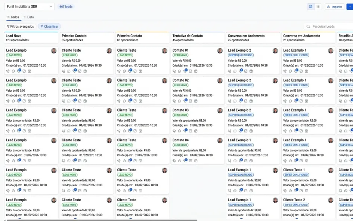353x221 pixels.
Task: Click the blue plus add button
Action: tap(350, 7)
